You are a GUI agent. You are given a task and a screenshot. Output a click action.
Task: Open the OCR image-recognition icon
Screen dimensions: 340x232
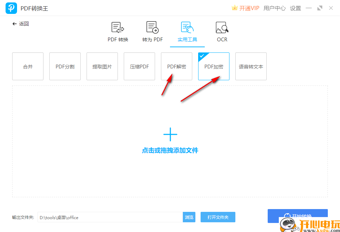[222, 27]
